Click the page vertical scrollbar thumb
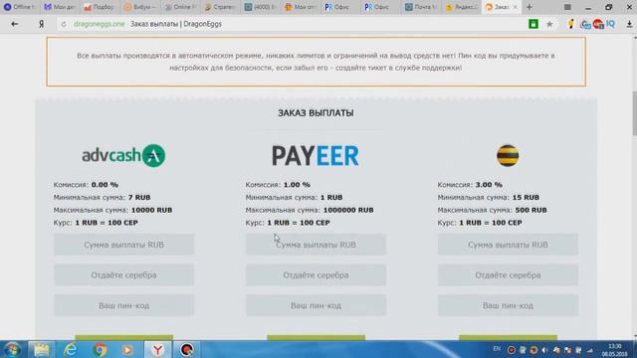The width and height of the screenshot is (637, 358). click(634, 113)
